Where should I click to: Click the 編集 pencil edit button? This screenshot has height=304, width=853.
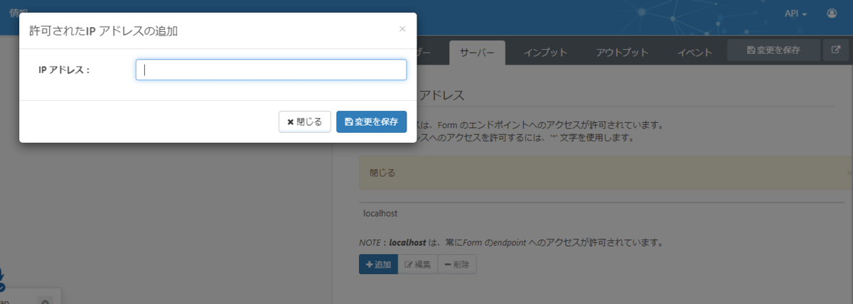click(x=418, y=264)
